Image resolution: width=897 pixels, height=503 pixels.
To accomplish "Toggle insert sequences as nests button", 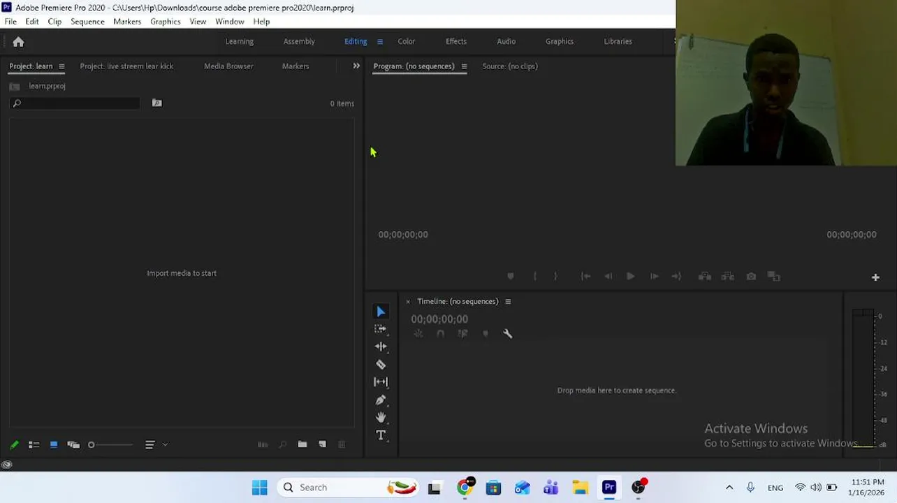I will point(418,334).
